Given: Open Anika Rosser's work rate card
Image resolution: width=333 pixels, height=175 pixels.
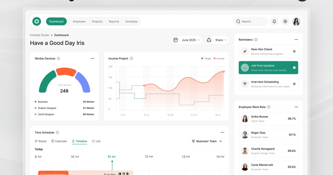Looking at the screenshot, I should click(268, 119).
